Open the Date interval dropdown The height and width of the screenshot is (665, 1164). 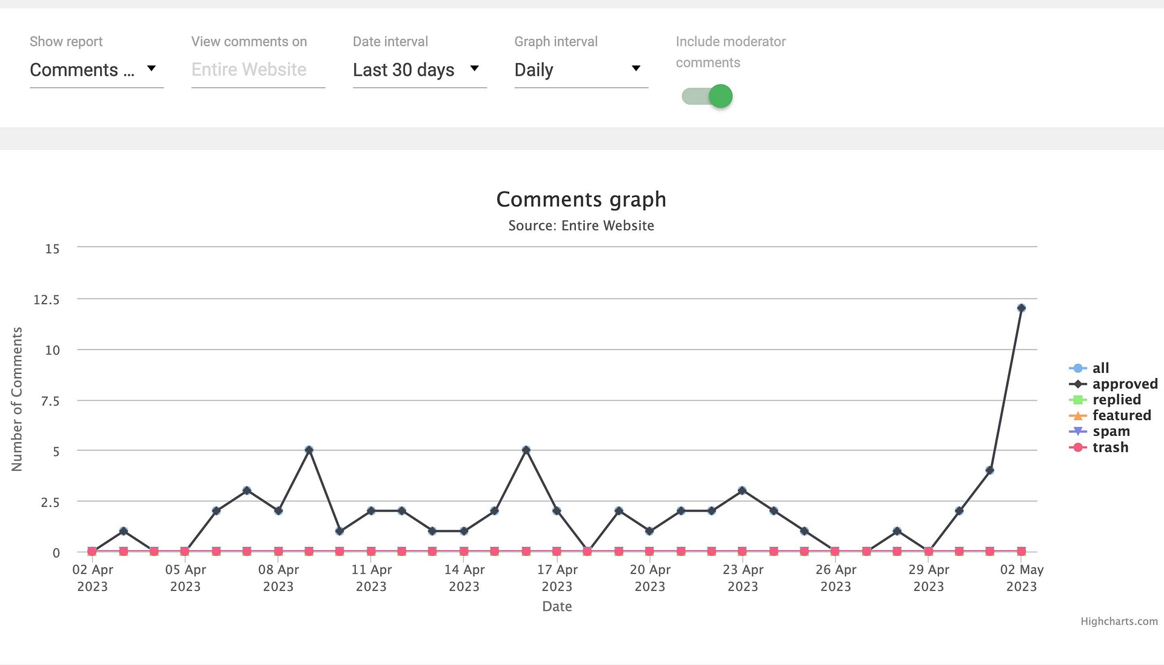[416, 69]
